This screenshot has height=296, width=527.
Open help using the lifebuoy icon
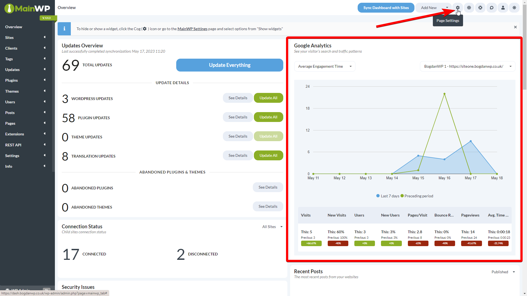coord(480,8)
